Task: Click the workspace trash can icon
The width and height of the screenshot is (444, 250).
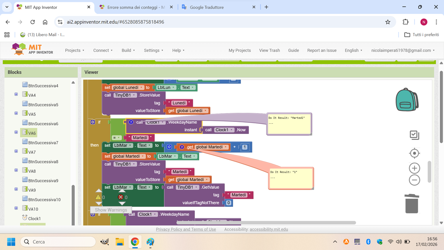Action: [x=412, y=203]
